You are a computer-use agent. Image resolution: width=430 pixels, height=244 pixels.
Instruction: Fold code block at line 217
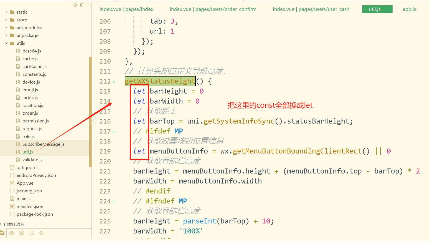pos(114,131)
